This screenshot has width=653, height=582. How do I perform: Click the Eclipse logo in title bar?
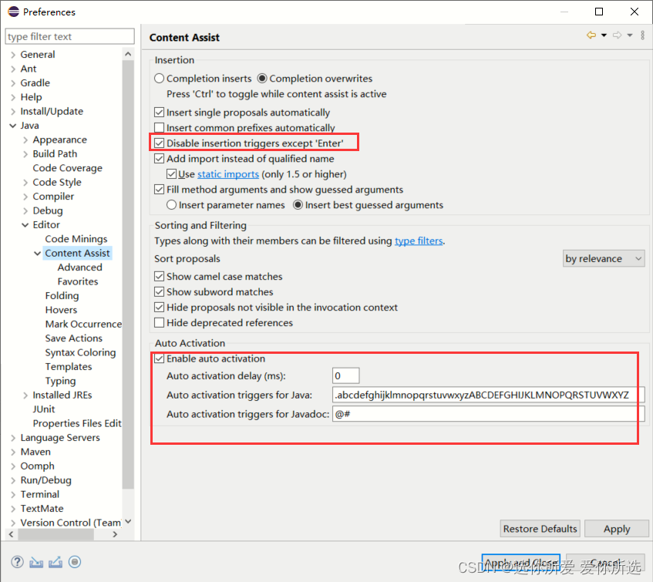coord(13,12)
